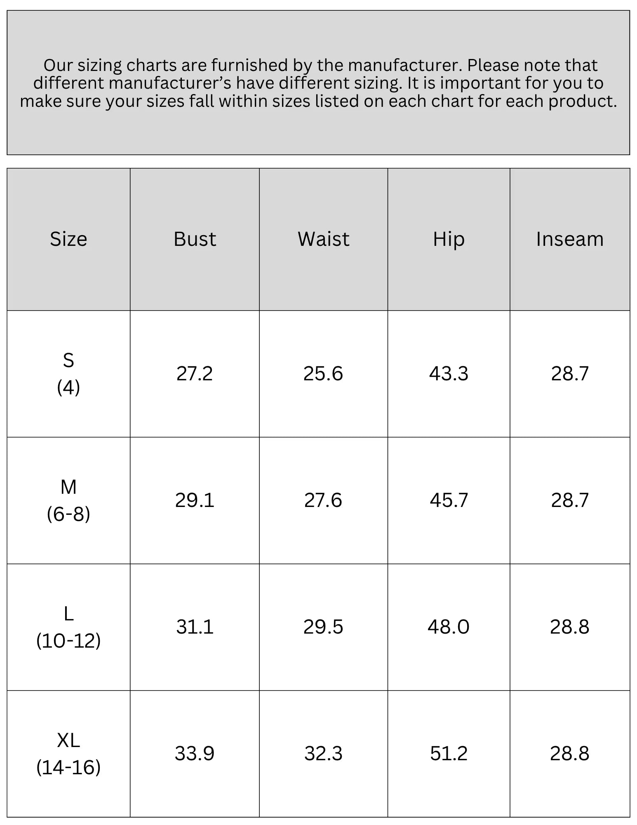Click the 29.1 bust value
Viewport: 637px width, 825px height.
(195, 500)
